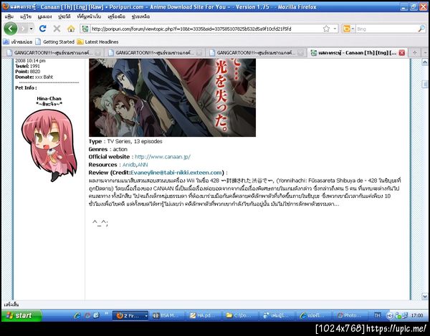The width and height of the screenshot is (430, 336).
Task: Launch Internet Explorer from quick launch
Action: click(77, 315)
